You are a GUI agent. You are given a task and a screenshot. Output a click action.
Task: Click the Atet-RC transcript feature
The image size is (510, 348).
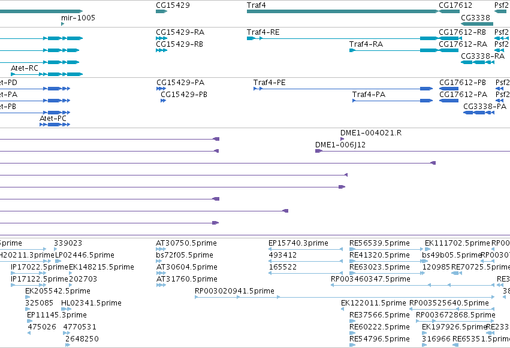pos(47,74)
